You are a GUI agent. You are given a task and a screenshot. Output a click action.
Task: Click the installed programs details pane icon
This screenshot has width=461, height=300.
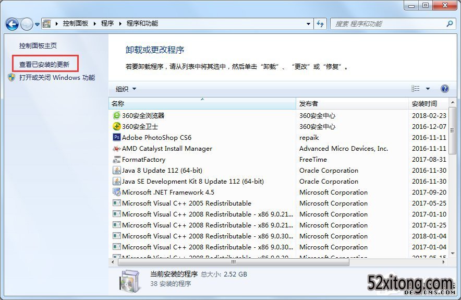point(130,281)
